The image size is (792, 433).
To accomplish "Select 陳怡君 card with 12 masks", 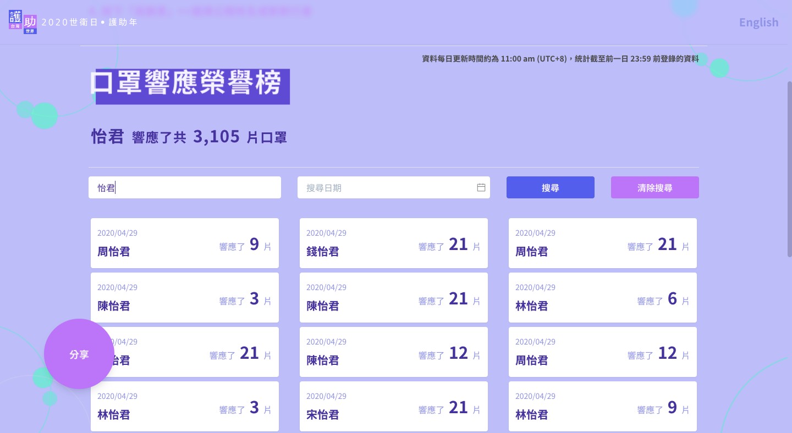I will point(393,352).
